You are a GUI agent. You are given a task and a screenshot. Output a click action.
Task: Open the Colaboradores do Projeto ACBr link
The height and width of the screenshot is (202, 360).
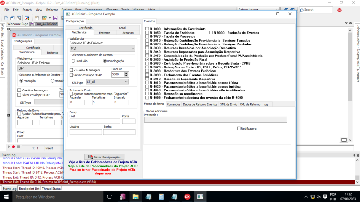(103, 162)
